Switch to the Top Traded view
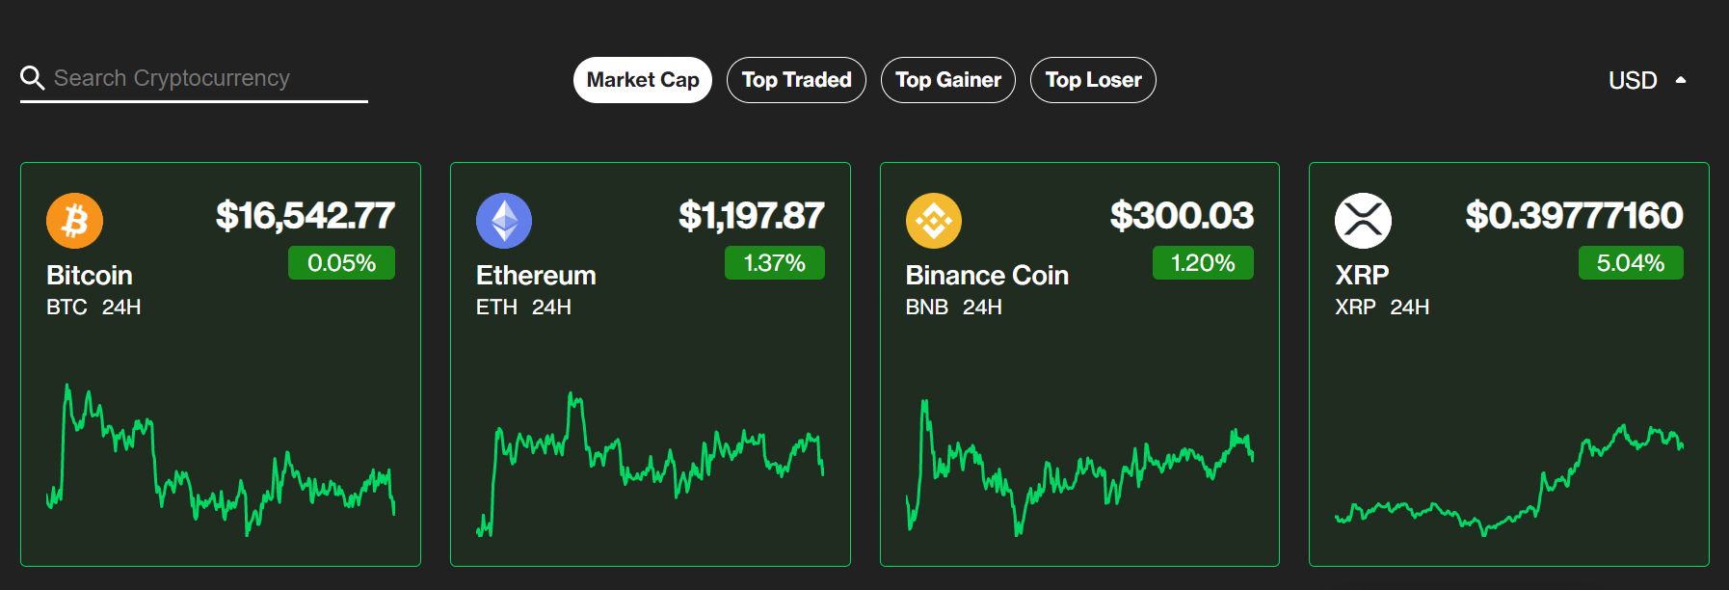This screenshot has height=590, width=1729. (x=796, y=80)
